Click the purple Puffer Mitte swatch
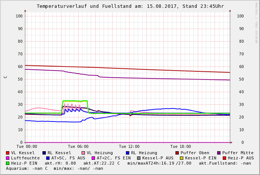260x175 pixels. tap(219, 153)
